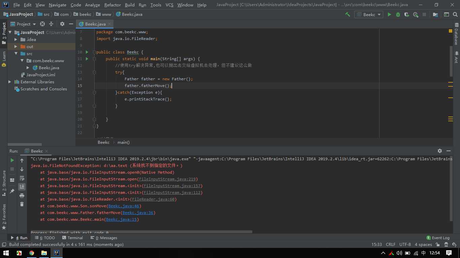This screenshot has width=460, height=258.
Task: Open Project panel gear settings
Action: [62, 24]
